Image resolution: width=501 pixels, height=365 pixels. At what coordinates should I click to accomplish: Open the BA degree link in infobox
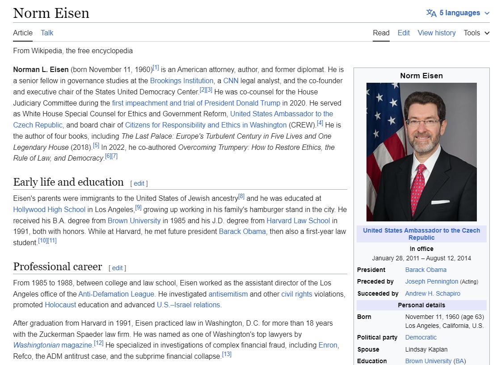[459, 361]
